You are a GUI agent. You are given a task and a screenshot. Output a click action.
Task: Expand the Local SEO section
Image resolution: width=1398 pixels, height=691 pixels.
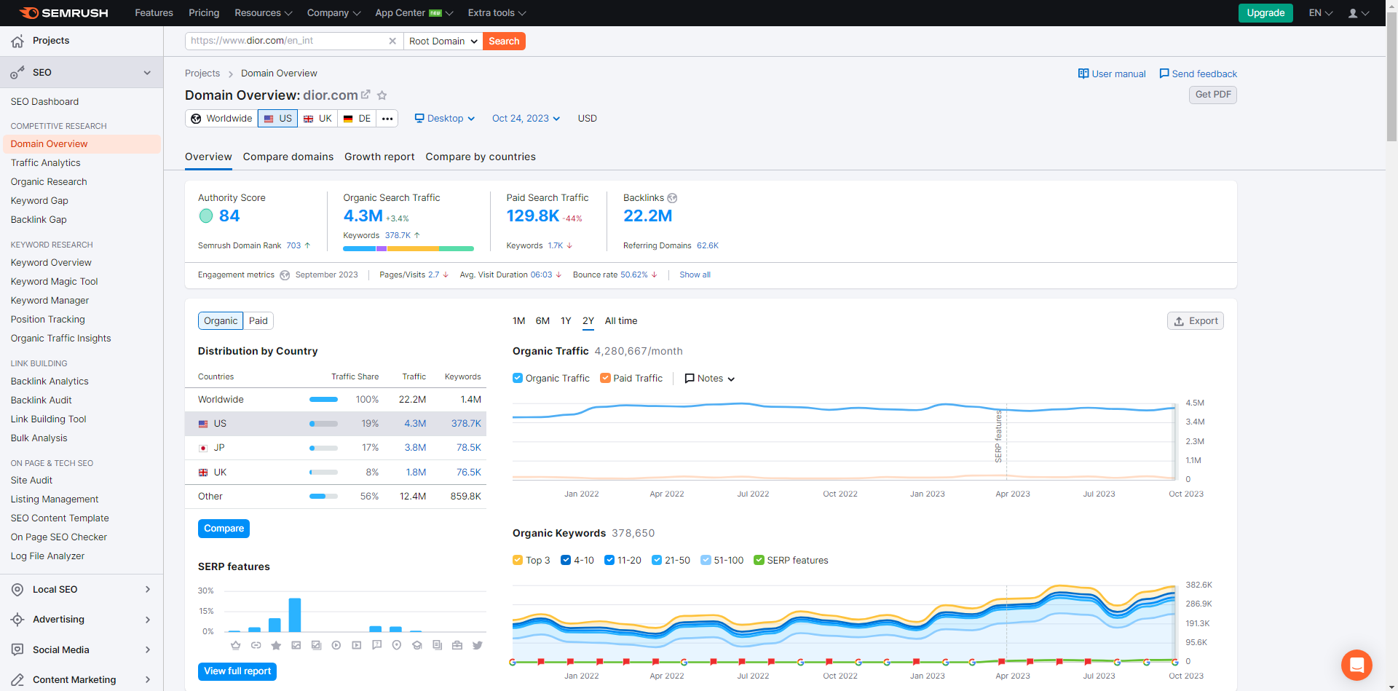click(148, 590)
